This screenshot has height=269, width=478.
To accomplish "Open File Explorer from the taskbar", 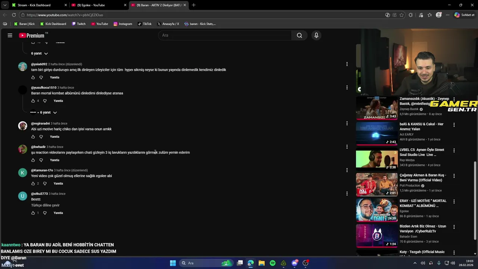I will (261, 263).
